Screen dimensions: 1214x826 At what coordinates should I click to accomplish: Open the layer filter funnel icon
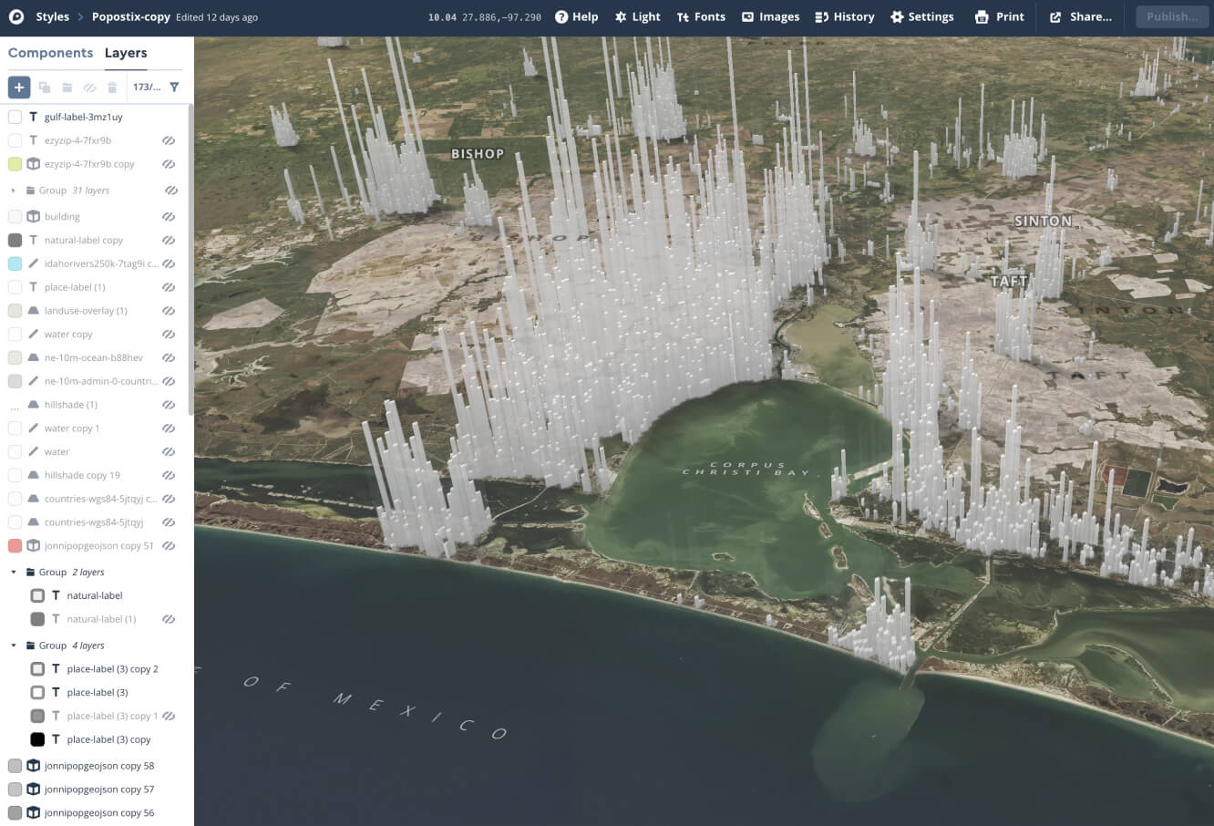(x=174, y=88)
